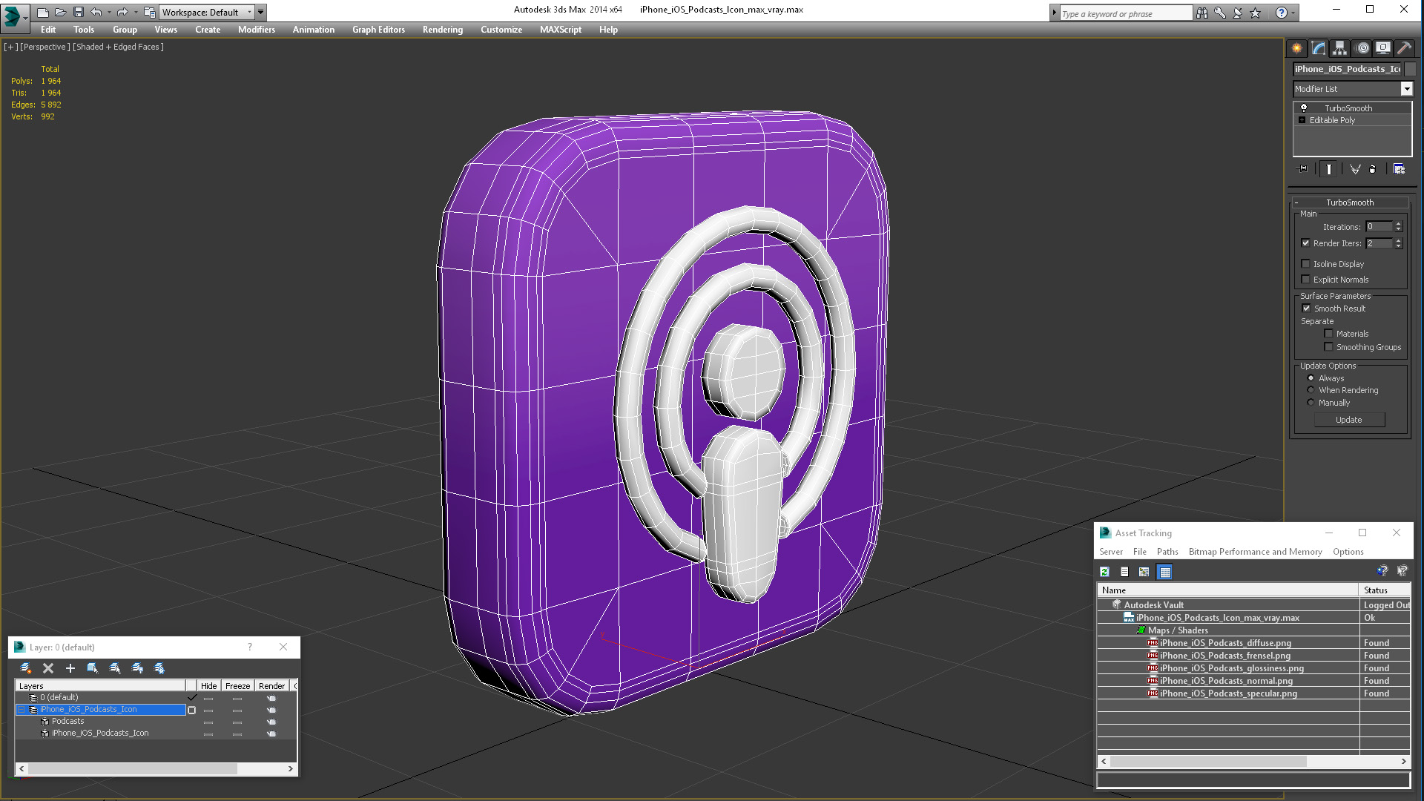
Task: Select the Always update option
Action: click(1311, 378)
